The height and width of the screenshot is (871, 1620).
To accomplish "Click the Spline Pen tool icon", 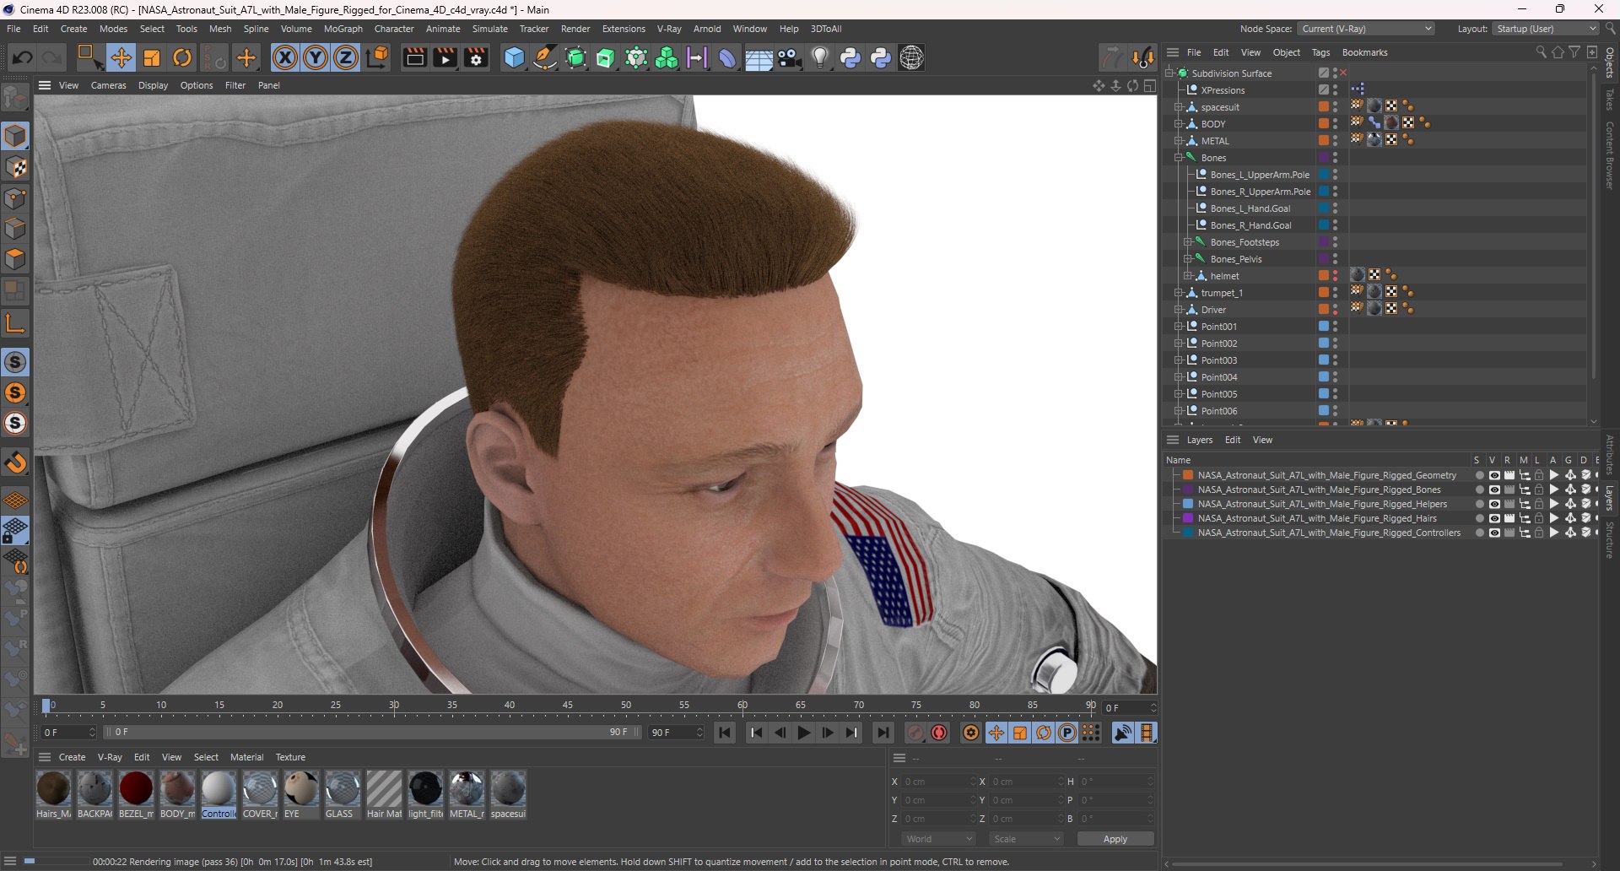I will tap(545, 57).
